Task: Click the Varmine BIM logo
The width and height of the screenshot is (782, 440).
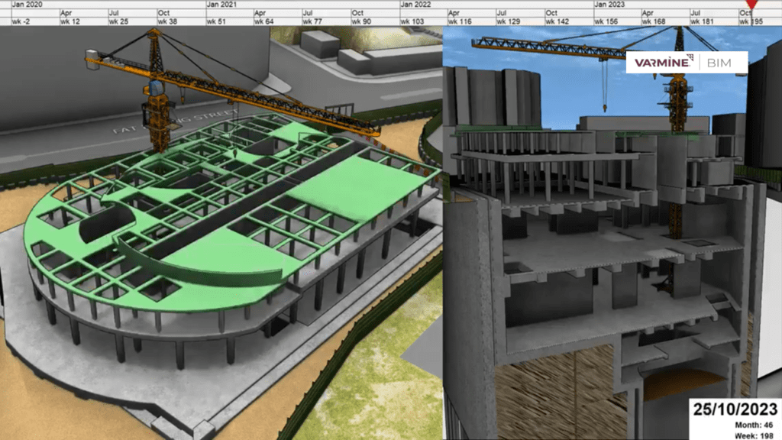Action: 687,62
